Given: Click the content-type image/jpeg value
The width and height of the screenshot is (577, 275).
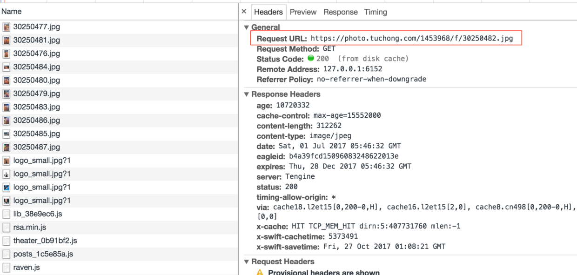Looking at the screenshot, I should [330, 136].
